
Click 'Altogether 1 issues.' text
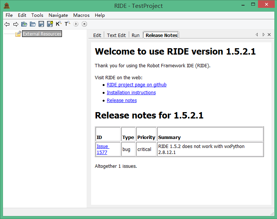pos(116,166)
